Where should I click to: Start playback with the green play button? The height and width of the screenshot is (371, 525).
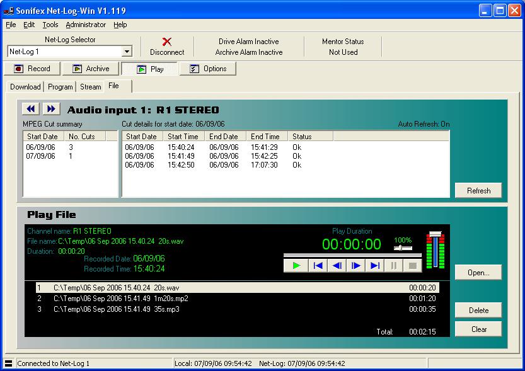tap(296, 266)
